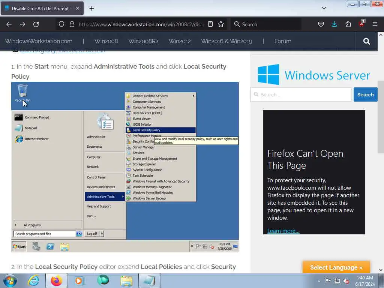Click the vertical scrollbar thumb
The width and height of the screenshot is (384, 288).
tap(381, 117)
